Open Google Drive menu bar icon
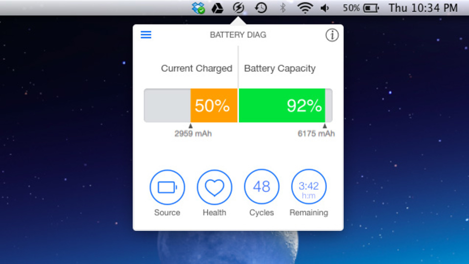Viewport: 469px width, 264px height. tap(218, 8)
